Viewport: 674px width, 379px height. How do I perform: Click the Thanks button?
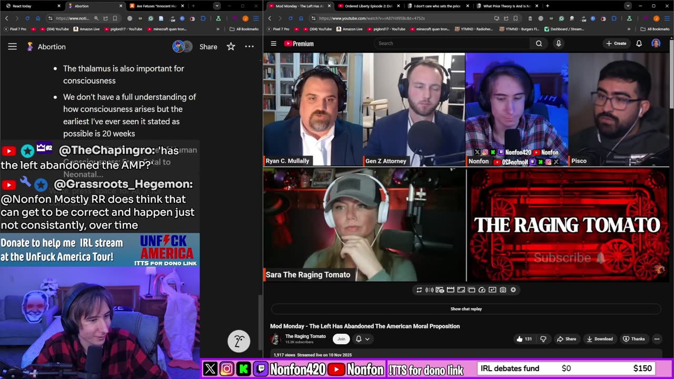633,339
